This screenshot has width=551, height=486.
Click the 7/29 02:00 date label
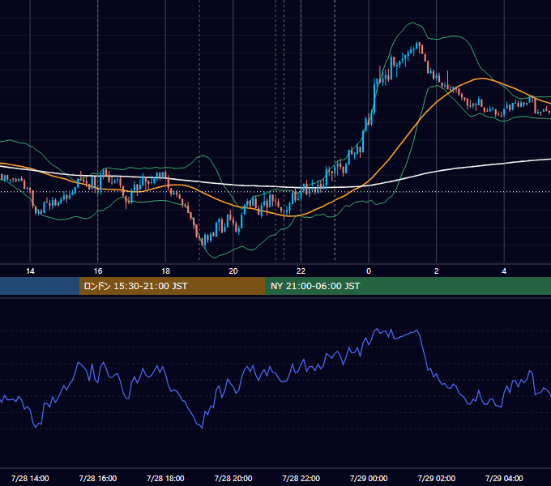[x=437, y=478]
